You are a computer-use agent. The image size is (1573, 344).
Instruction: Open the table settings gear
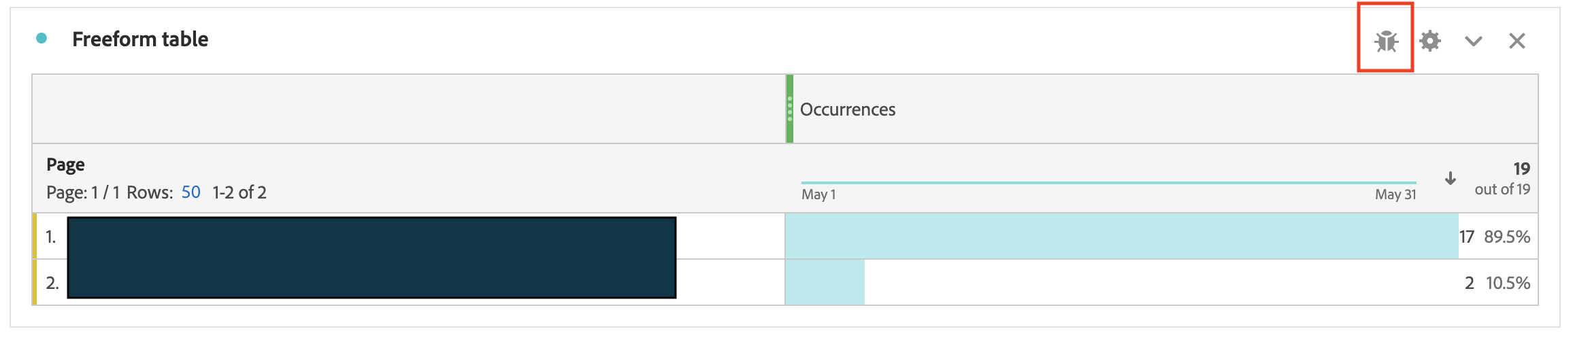pyautogui.click(x=1430, y=41)
